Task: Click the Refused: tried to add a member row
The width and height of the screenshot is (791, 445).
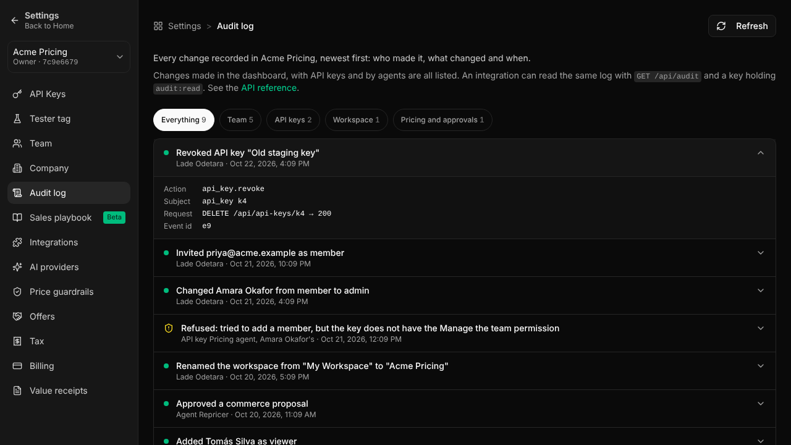Action: coord(465,333)
